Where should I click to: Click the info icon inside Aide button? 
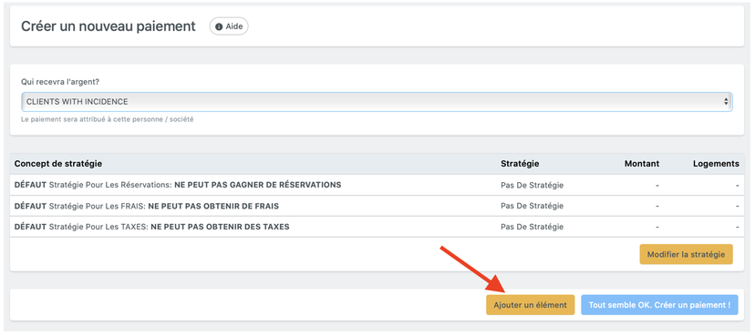[x=219, y=26]
